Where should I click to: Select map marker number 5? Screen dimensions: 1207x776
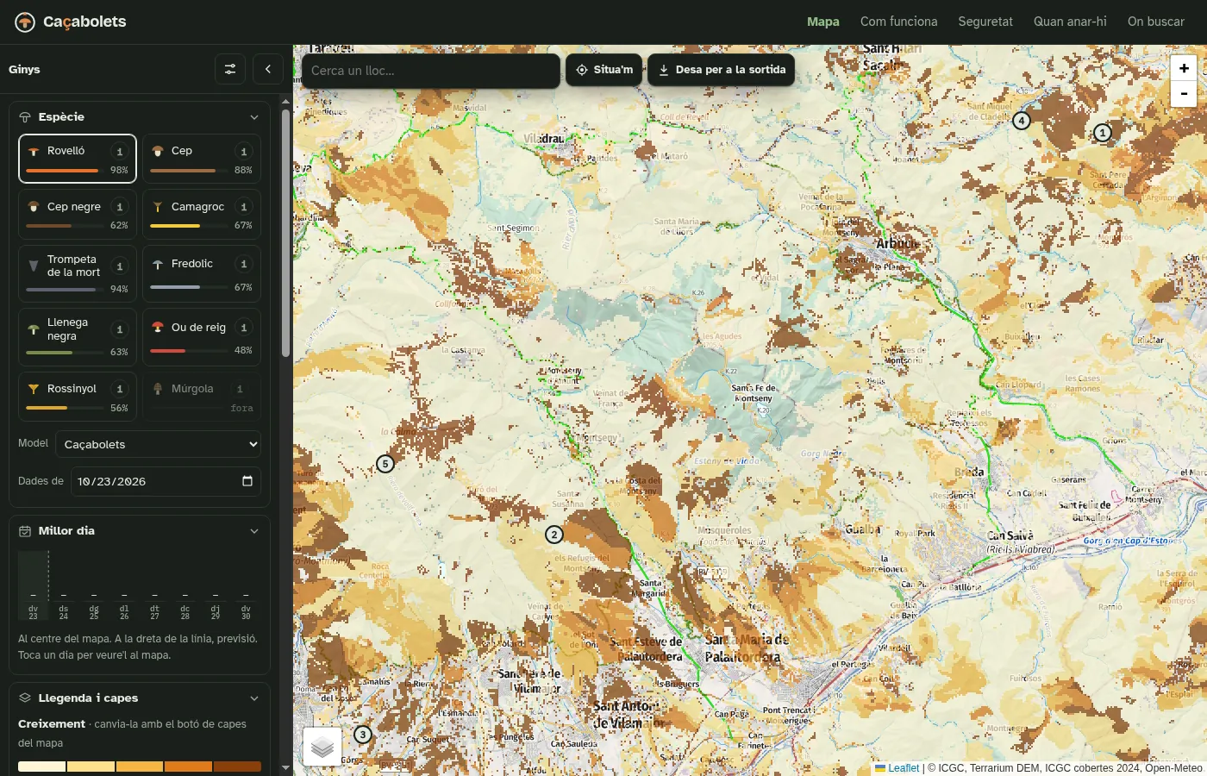pyautogui.click(x=385, y=464)
